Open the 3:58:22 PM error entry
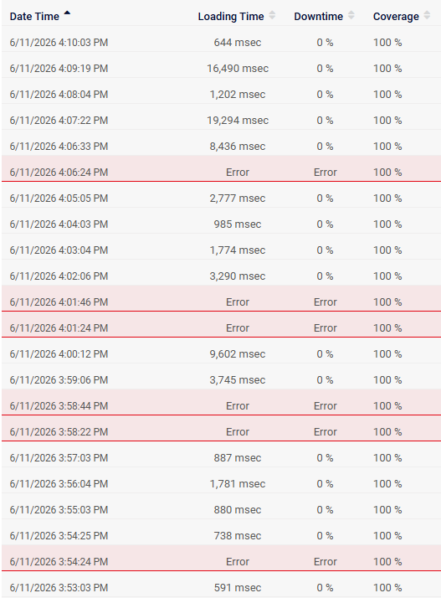Viewport: 441px width, 598px height. tap(221, 431)
